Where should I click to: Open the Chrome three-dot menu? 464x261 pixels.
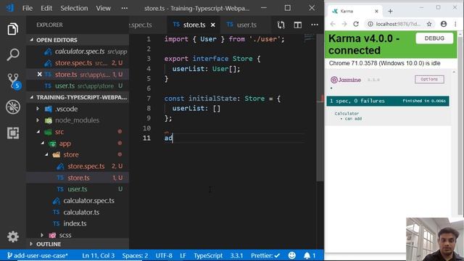tap(455, 24)
